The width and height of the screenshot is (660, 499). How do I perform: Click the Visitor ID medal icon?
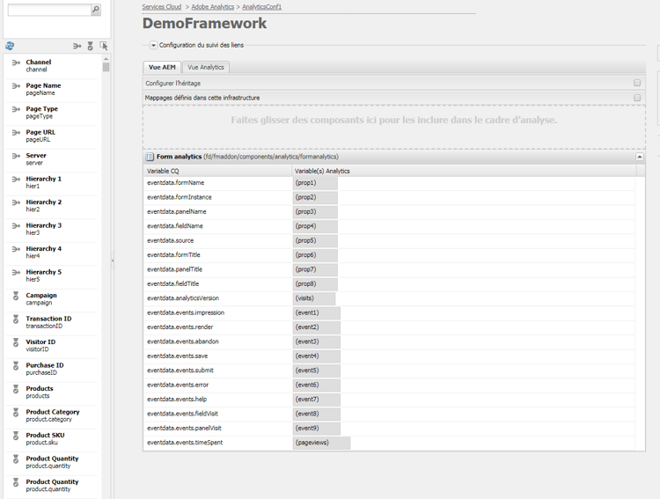point(16,342)
